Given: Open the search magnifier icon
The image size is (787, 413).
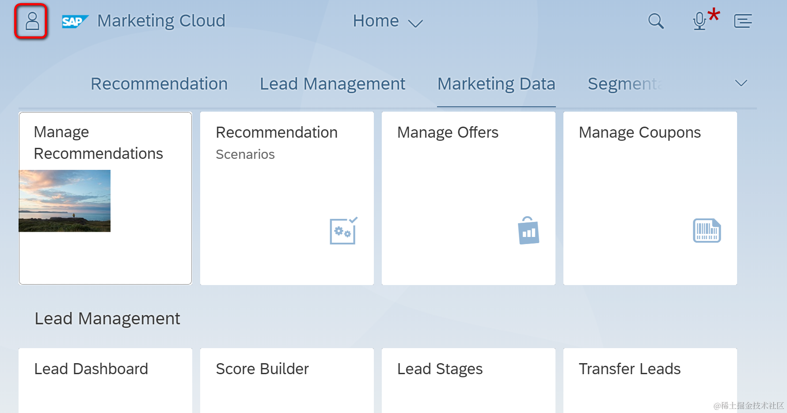Looking at the screenshot, I should pos(655,21).
